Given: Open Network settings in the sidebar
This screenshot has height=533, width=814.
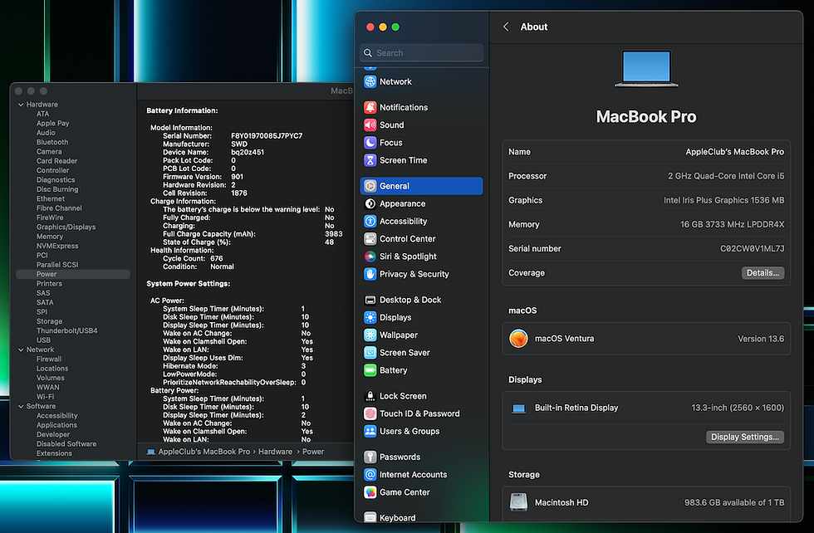Looking at the screenshot, I should click(421, 81).
